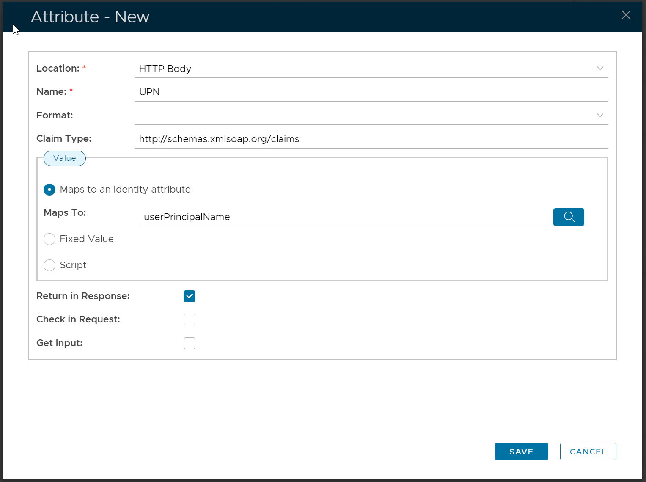This screenshot has height=482, width=646.
Task: Click the 'Return in Response:' label text
Action: (x=83, y=296)
